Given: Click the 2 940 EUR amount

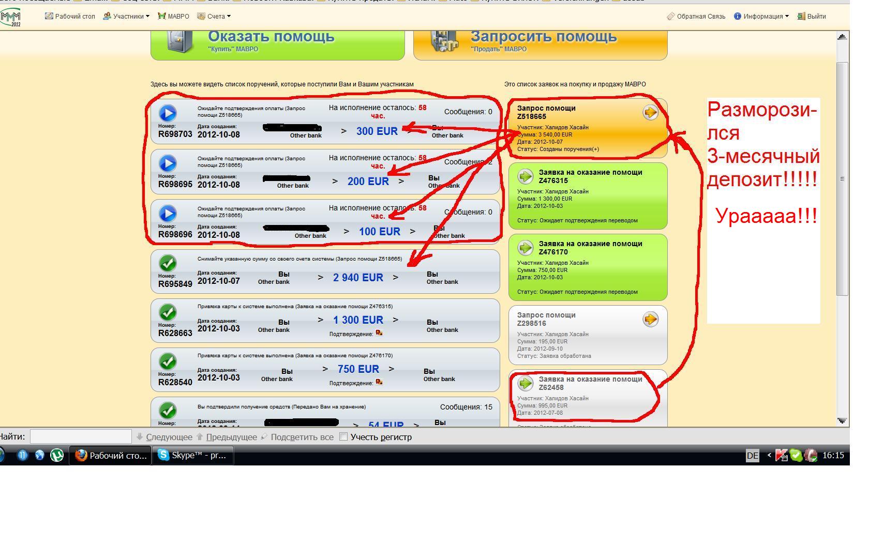Looking at the screenshot, I should [x=358, y=278].
